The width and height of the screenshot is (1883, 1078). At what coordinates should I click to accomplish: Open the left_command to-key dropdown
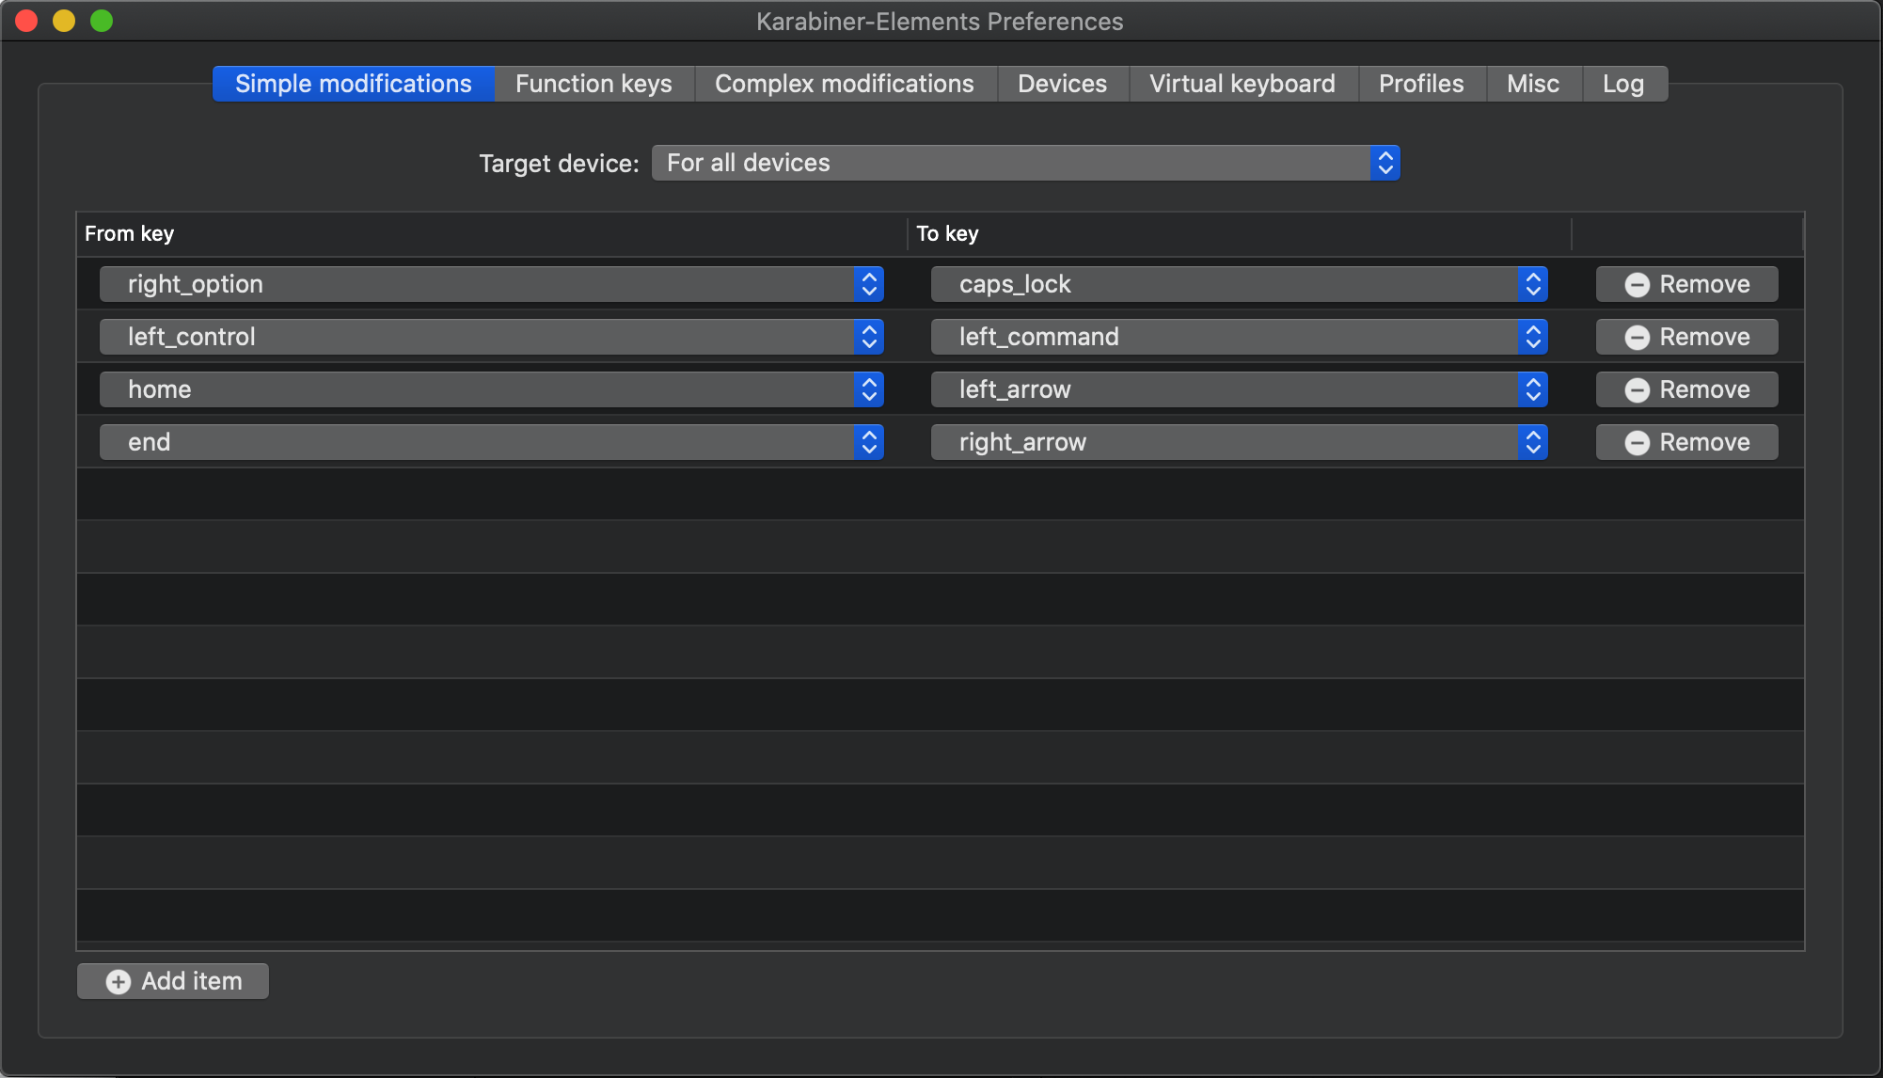click(x=1240, y=337)
